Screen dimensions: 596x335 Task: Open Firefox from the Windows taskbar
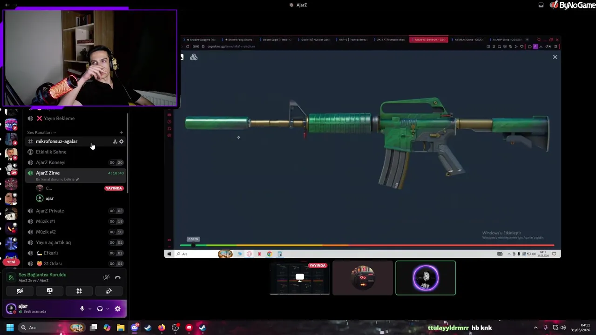[162, 328]
